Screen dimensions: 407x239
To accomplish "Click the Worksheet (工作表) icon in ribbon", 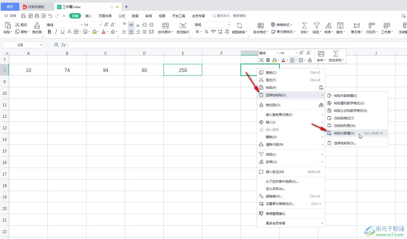I will click(x=387, y=25).
